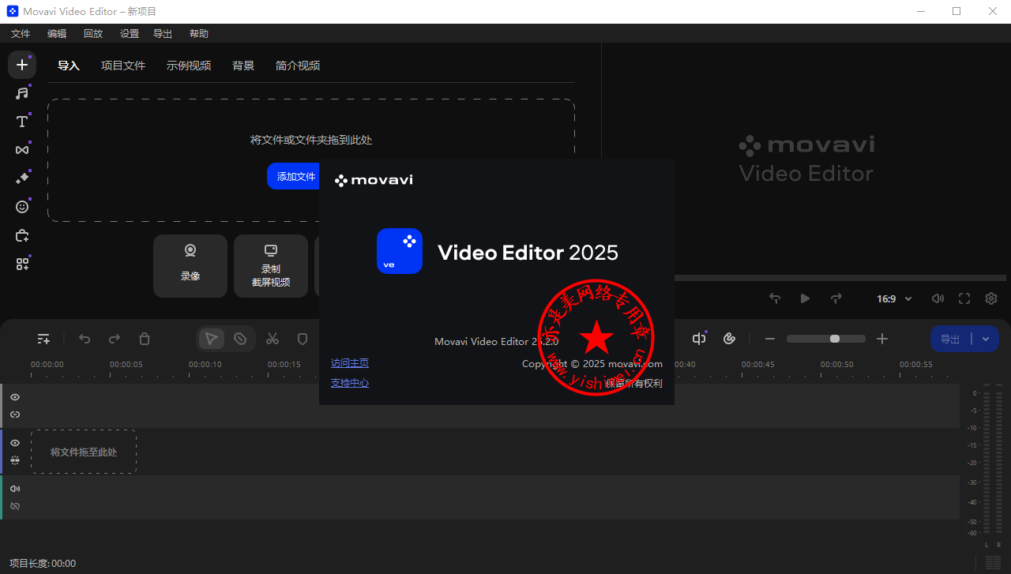Click the 录像 record video card
The image size is (1011, 574).
coord(190,266)
